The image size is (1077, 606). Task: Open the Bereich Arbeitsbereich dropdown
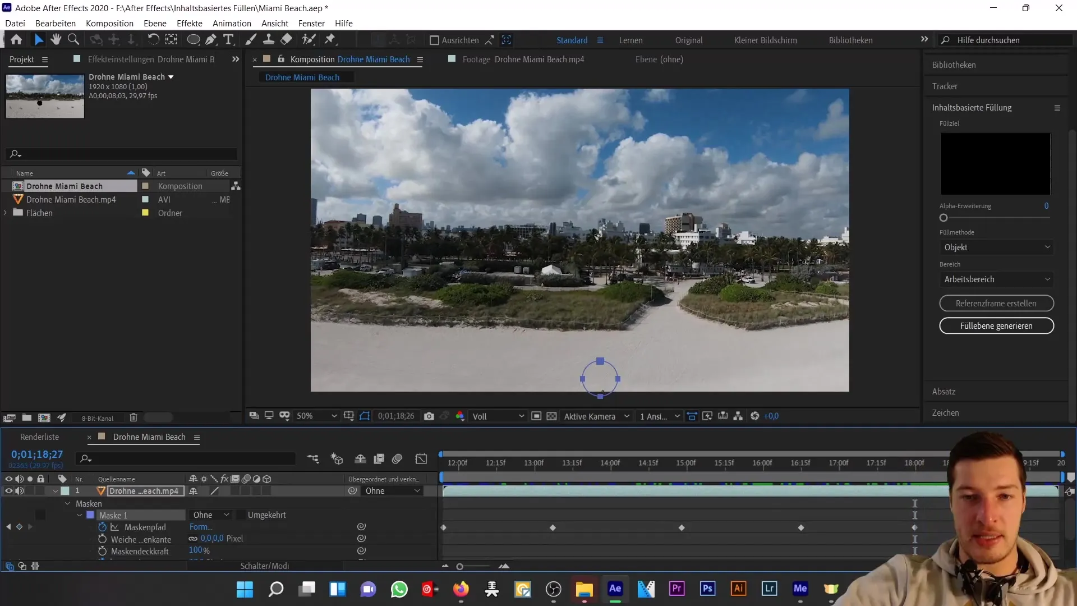pos(996,279)
